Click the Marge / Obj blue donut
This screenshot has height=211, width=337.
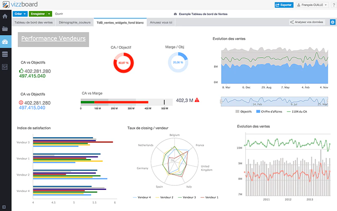[x=178, y=62]
